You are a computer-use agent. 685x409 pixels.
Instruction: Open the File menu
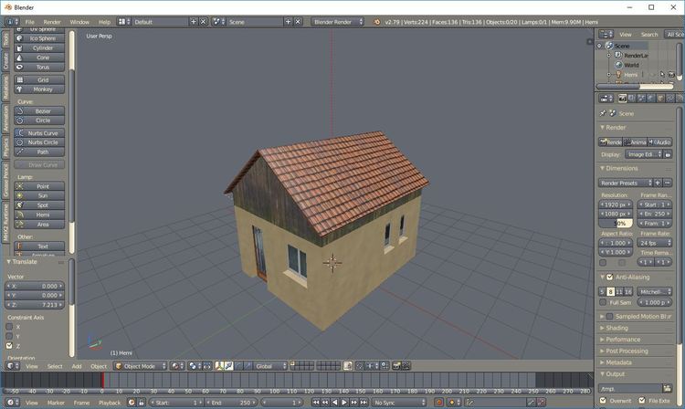[x=30, y=22]
